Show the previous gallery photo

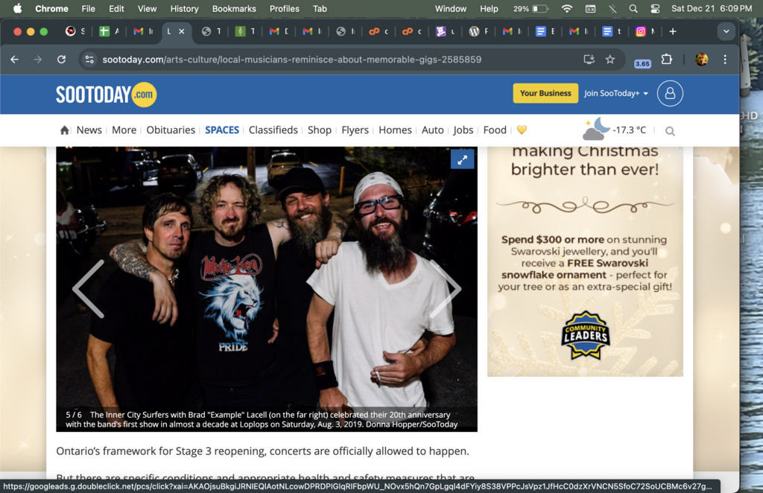tap(88, 289)
